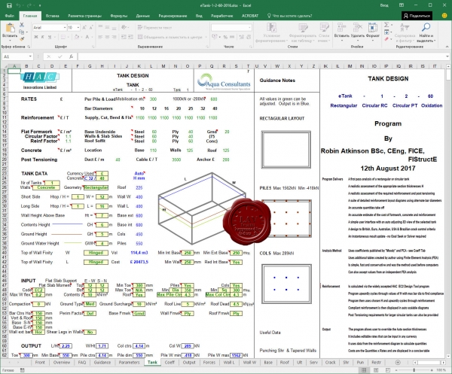The height and width of the screenshot is (374, 452).
Task: Click the Oxidation link
Action: coord(432,105)
